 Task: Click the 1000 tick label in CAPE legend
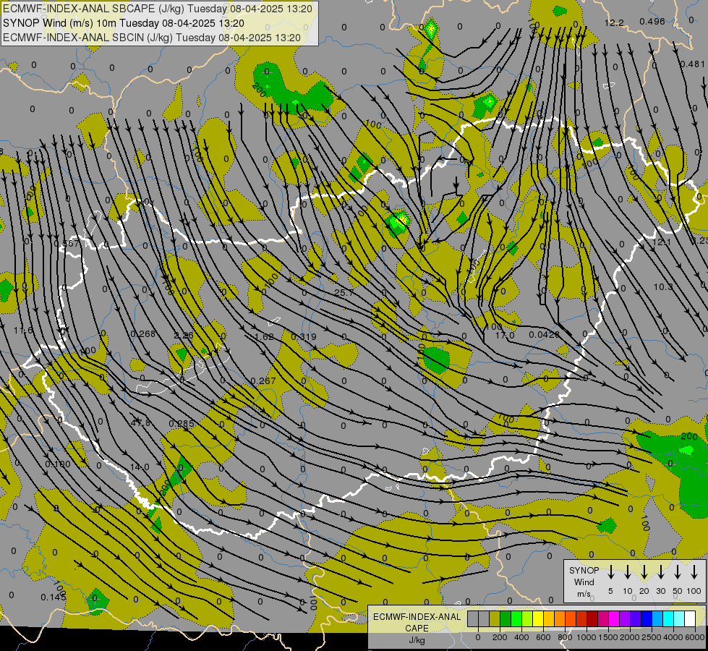[x=586, y=637]
